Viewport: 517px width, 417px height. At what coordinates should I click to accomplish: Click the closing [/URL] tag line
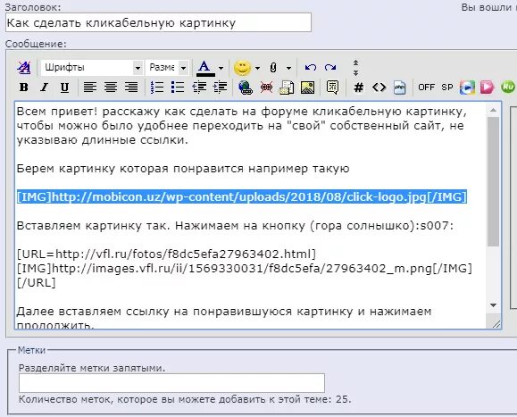pyautogui.click(x=37, y=283)
